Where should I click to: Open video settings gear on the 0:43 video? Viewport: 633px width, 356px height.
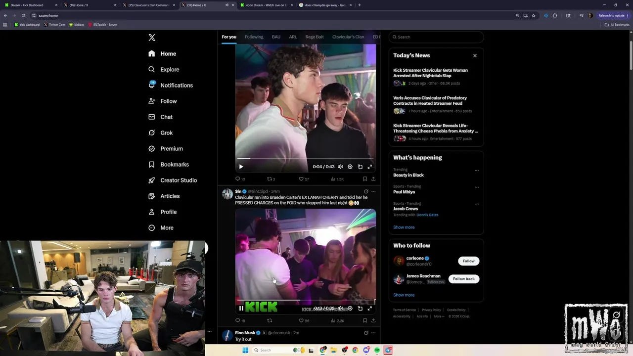[350, 167]
